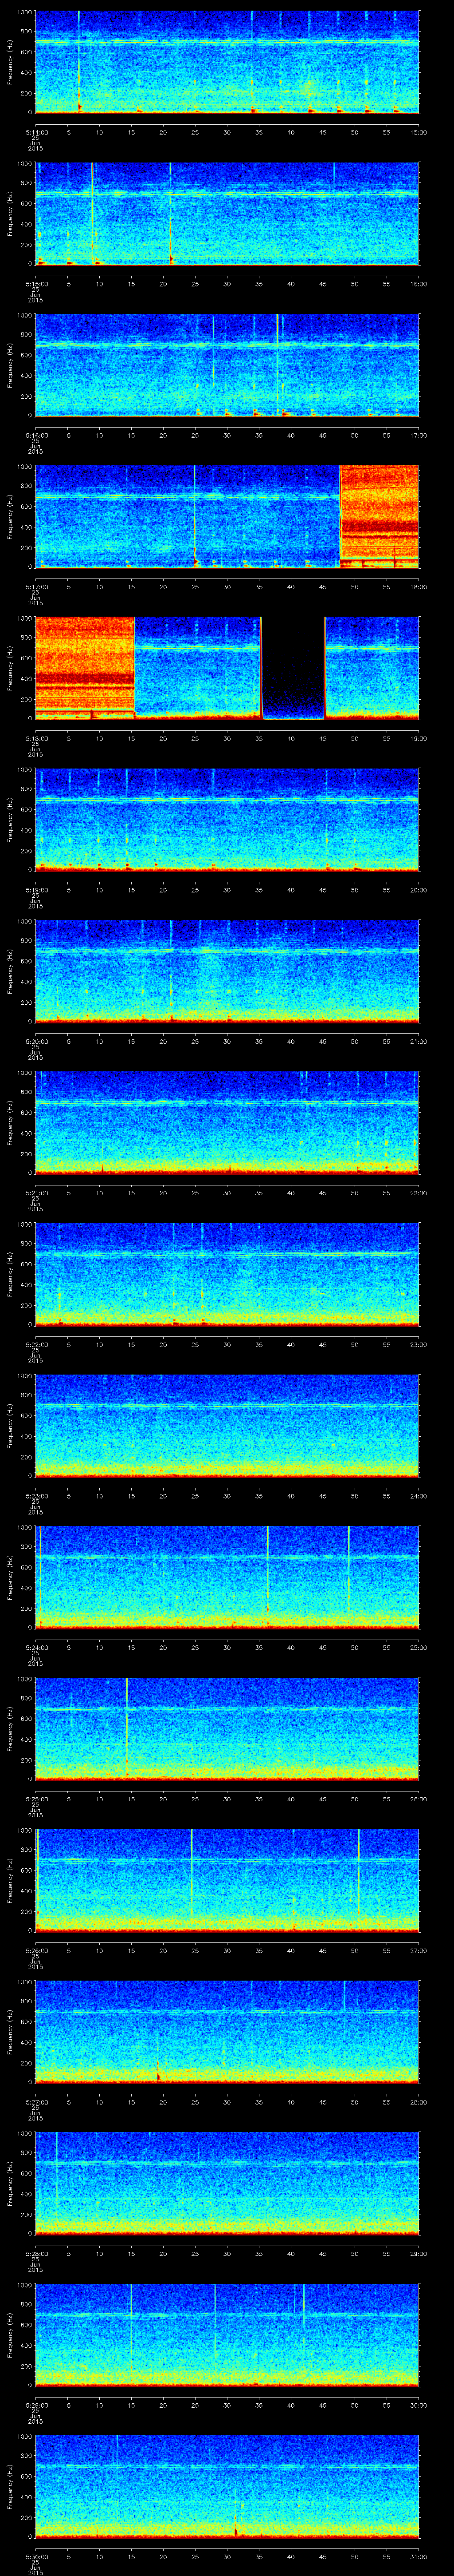Open the spectrogram plot starting at 5:14:00
Viewport: 454px width, 2576px height.
point(227,62)
